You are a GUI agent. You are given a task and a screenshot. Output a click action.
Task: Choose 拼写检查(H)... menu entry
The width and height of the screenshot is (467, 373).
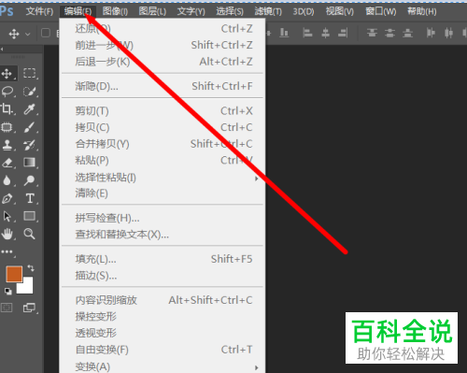click(163, 218)
